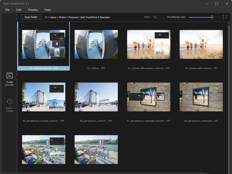
Task: Select the 08_perspective_rectangle thumbnail
Action: pos(201,97)
